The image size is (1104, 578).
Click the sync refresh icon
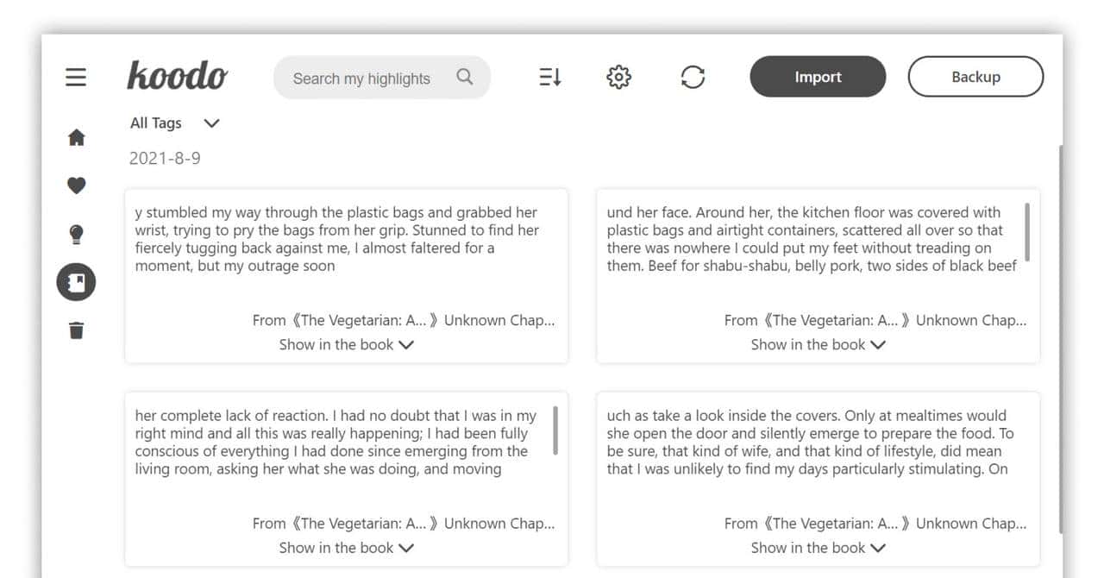point(693,78)
